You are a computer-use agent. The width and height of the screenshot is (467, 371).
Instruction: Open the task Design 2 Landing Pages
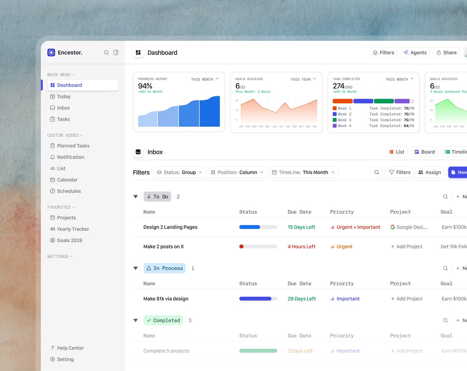(x=170, y=227)
